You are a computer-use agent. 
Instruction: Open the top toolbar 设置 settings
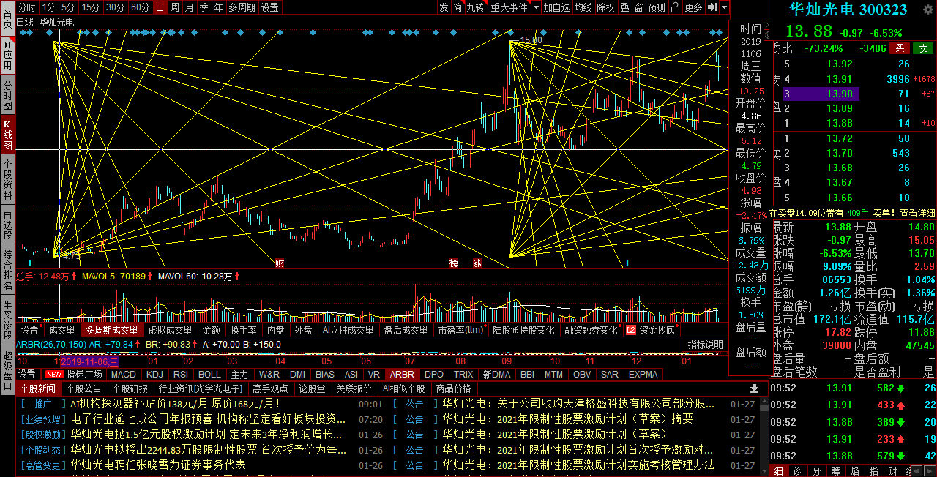[270, 7]
